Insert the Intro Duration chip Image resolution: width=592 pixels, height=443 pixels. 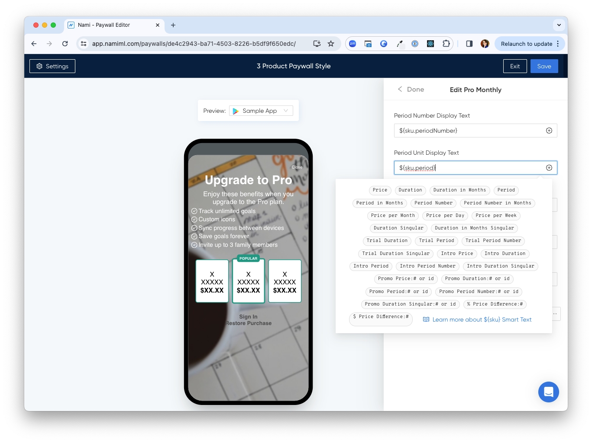pos(505,254)
